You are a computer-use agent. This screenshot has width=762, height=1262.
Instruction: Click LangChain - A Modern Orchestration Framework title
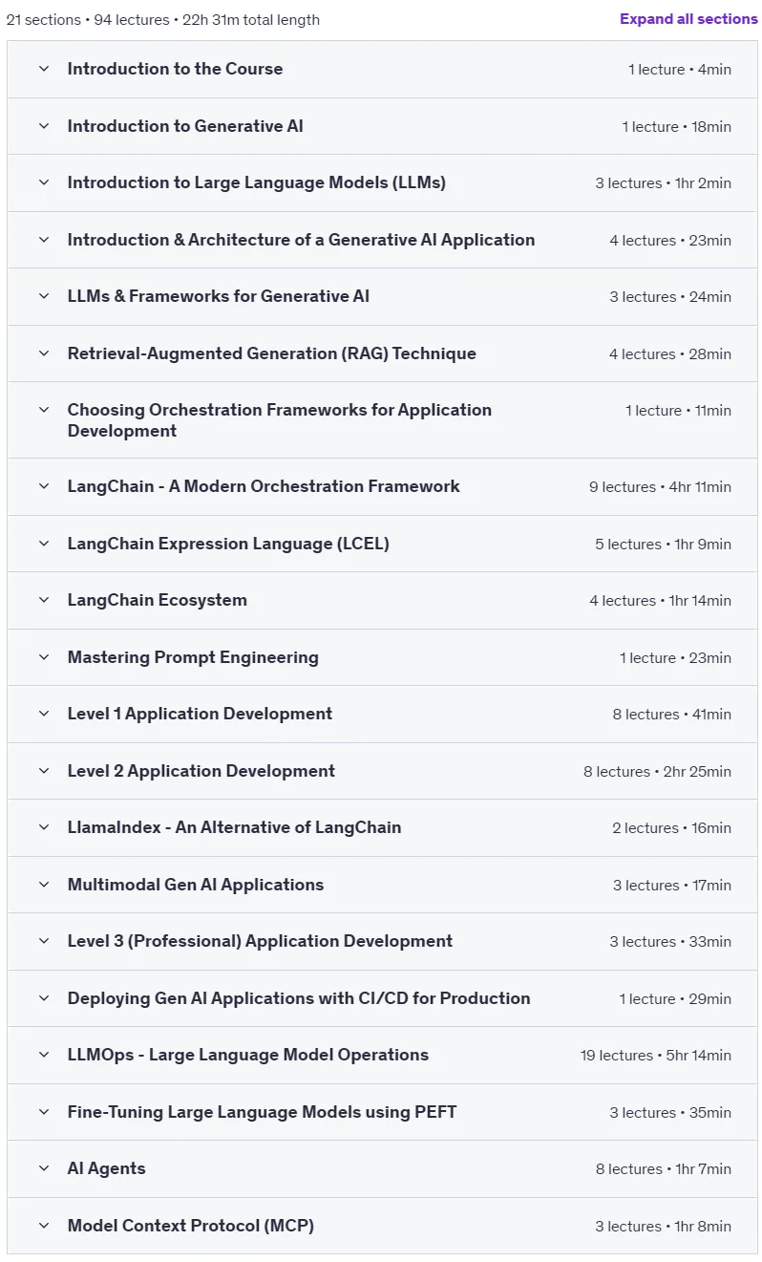coord(264,486)
